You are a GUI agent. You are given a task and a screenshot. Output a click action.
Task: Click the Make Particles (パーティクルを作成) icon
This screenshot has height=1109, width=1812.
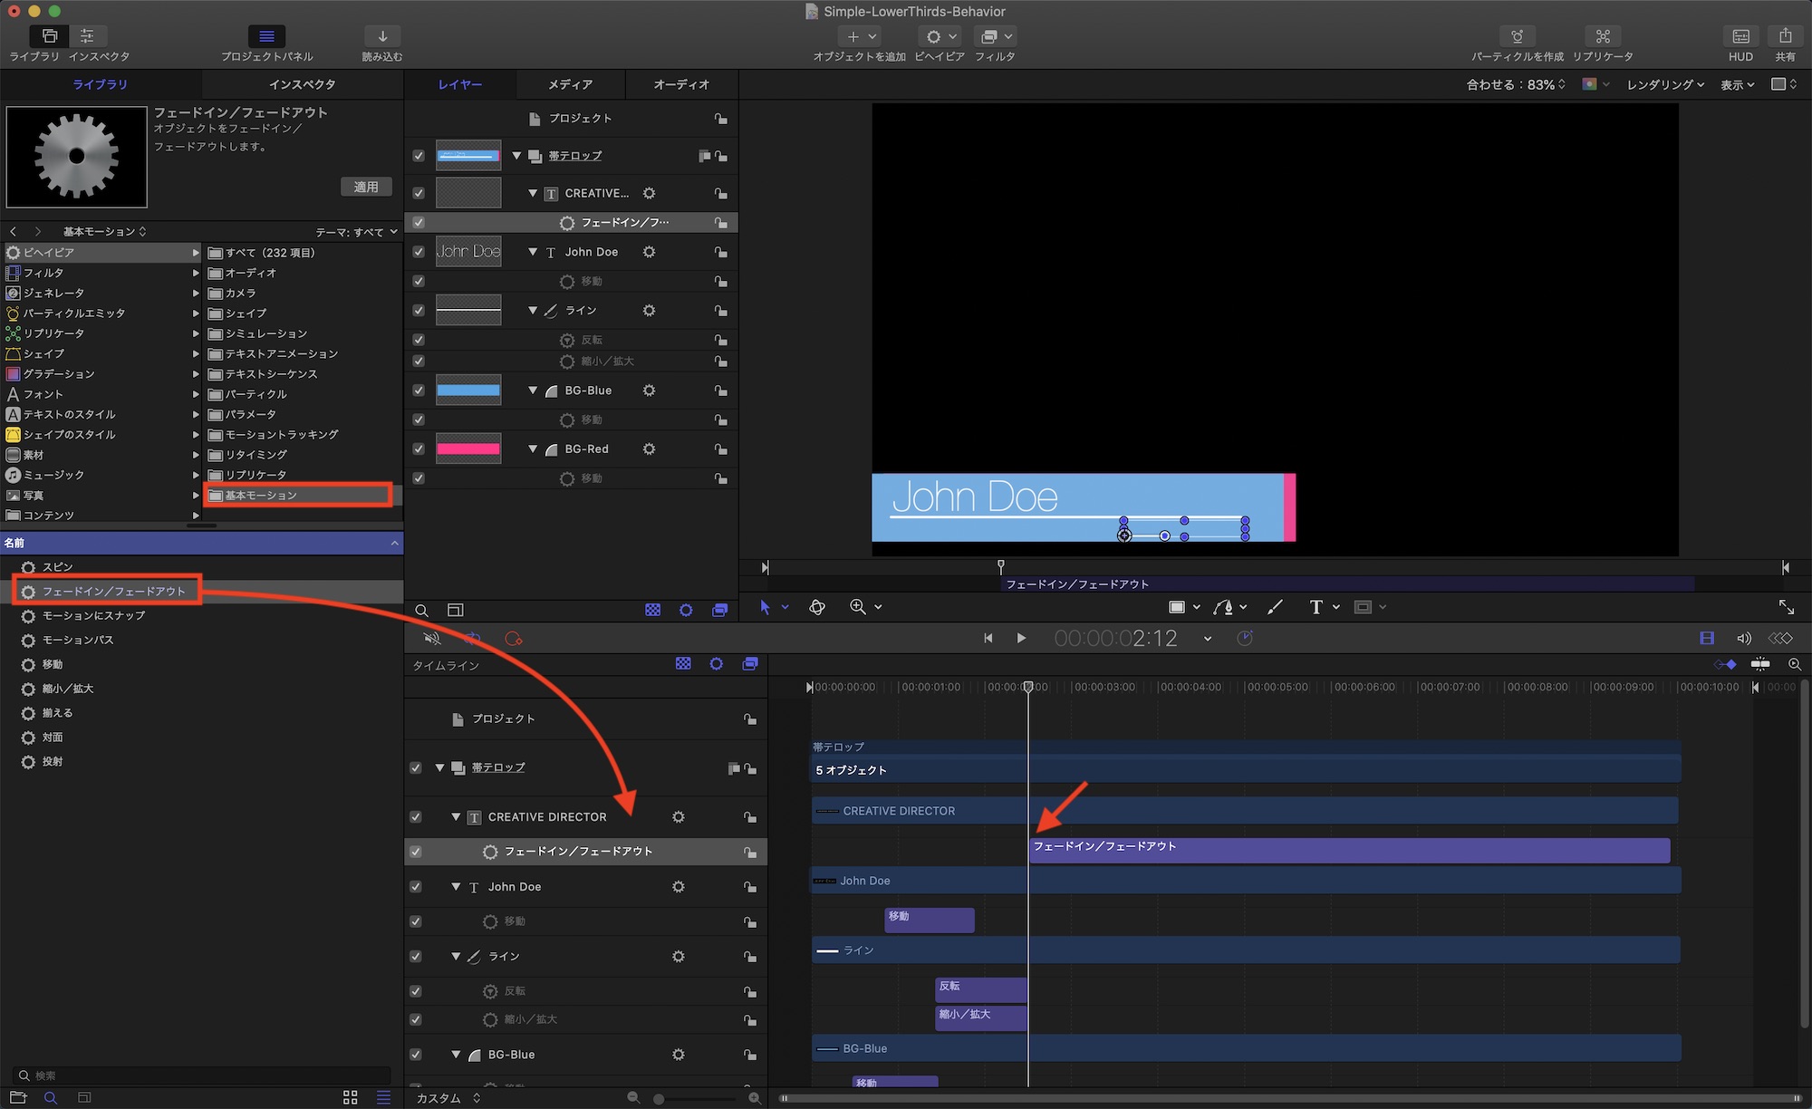coord(1517,36)
